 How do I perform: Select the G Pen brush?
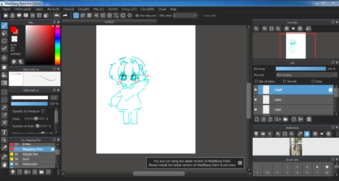pyautogui.click(x=32, y=144)
